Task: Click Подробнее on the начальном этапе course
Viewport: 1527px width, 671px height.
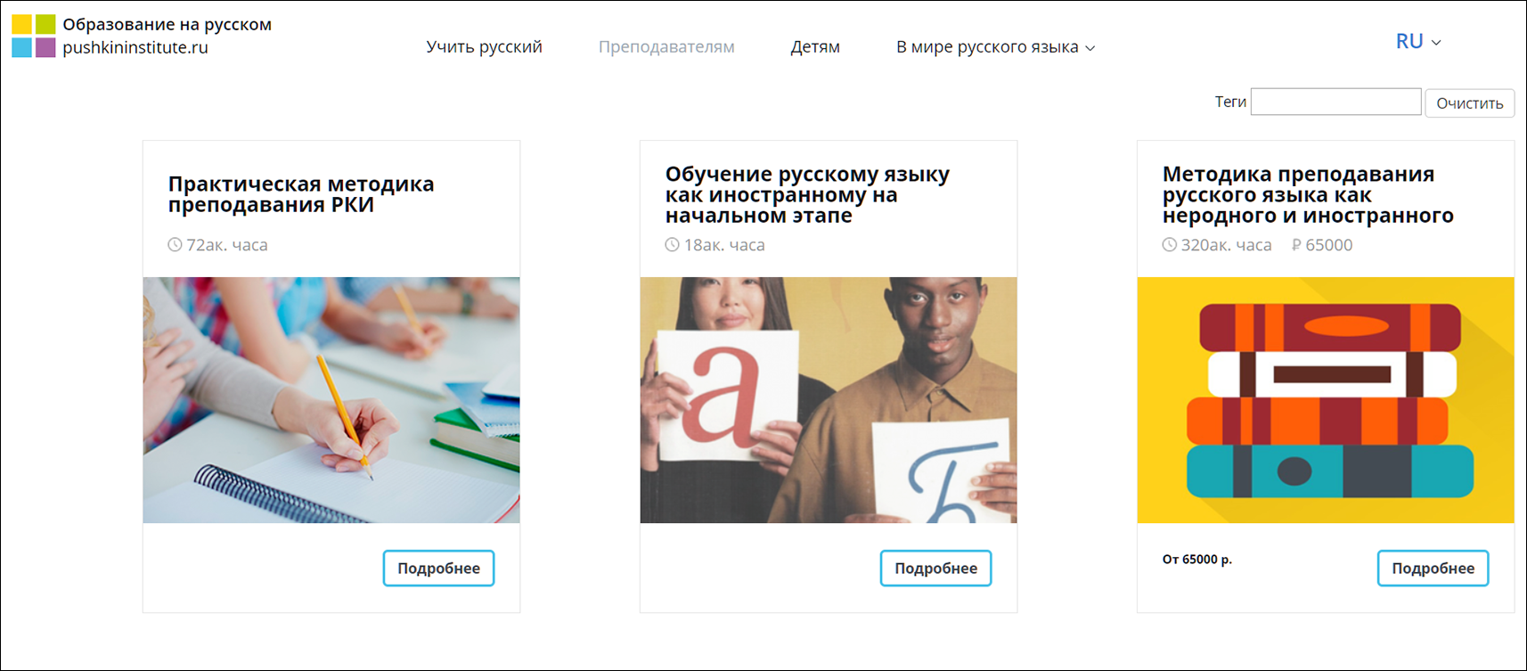Action: tap(935, 569)
